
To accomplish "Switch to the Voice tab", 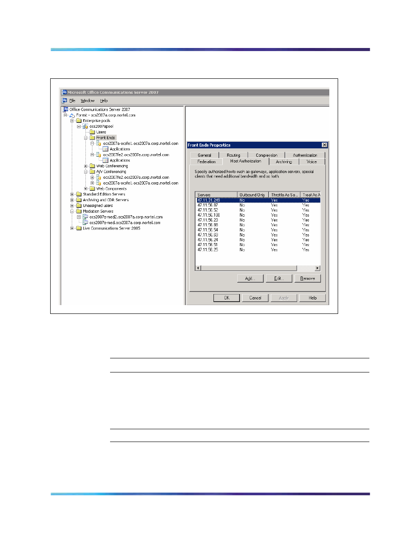I will tap(312, 162).
